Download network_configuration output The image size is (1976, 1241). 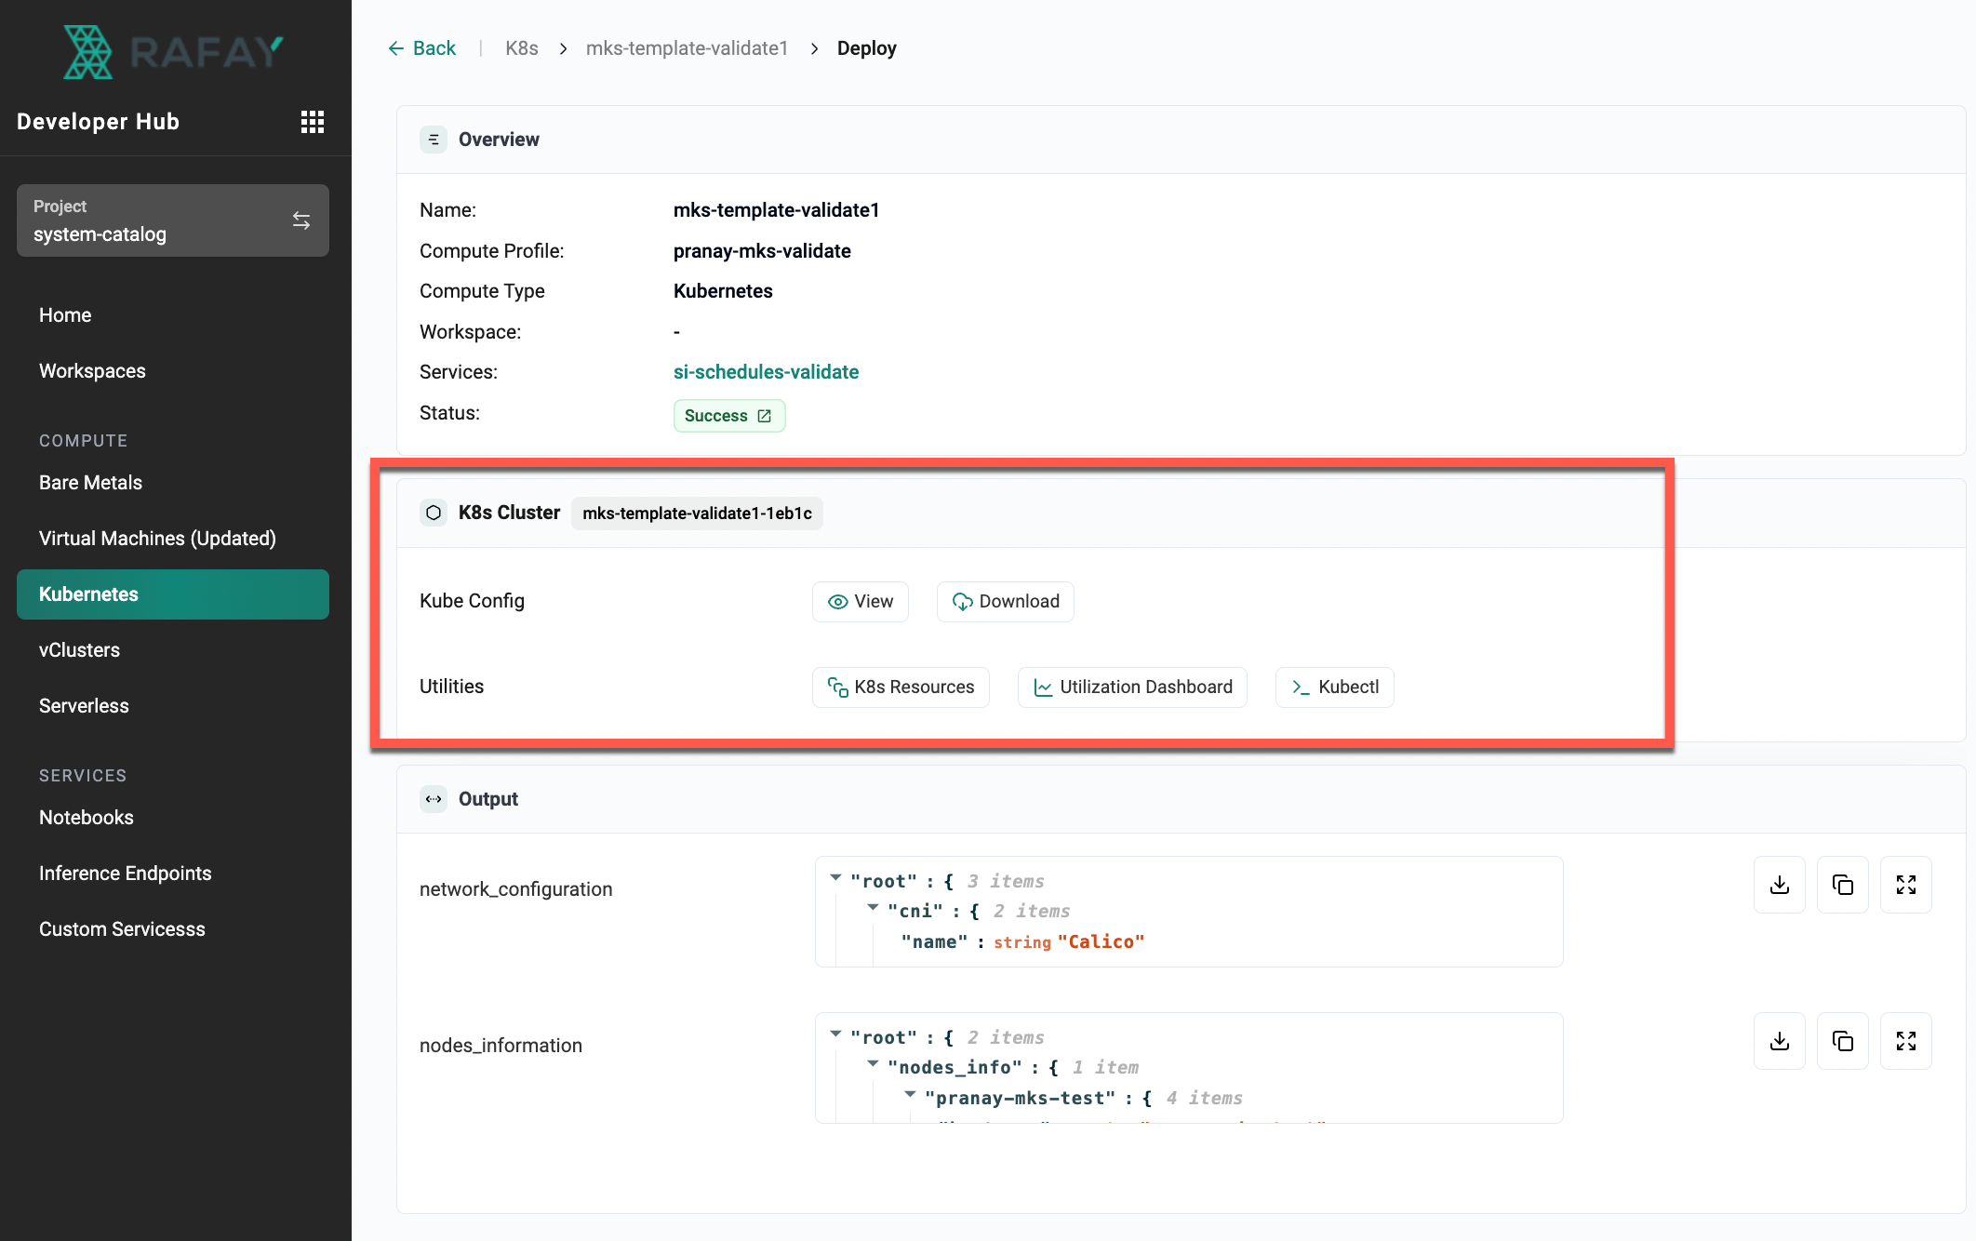pos(1780,885)
